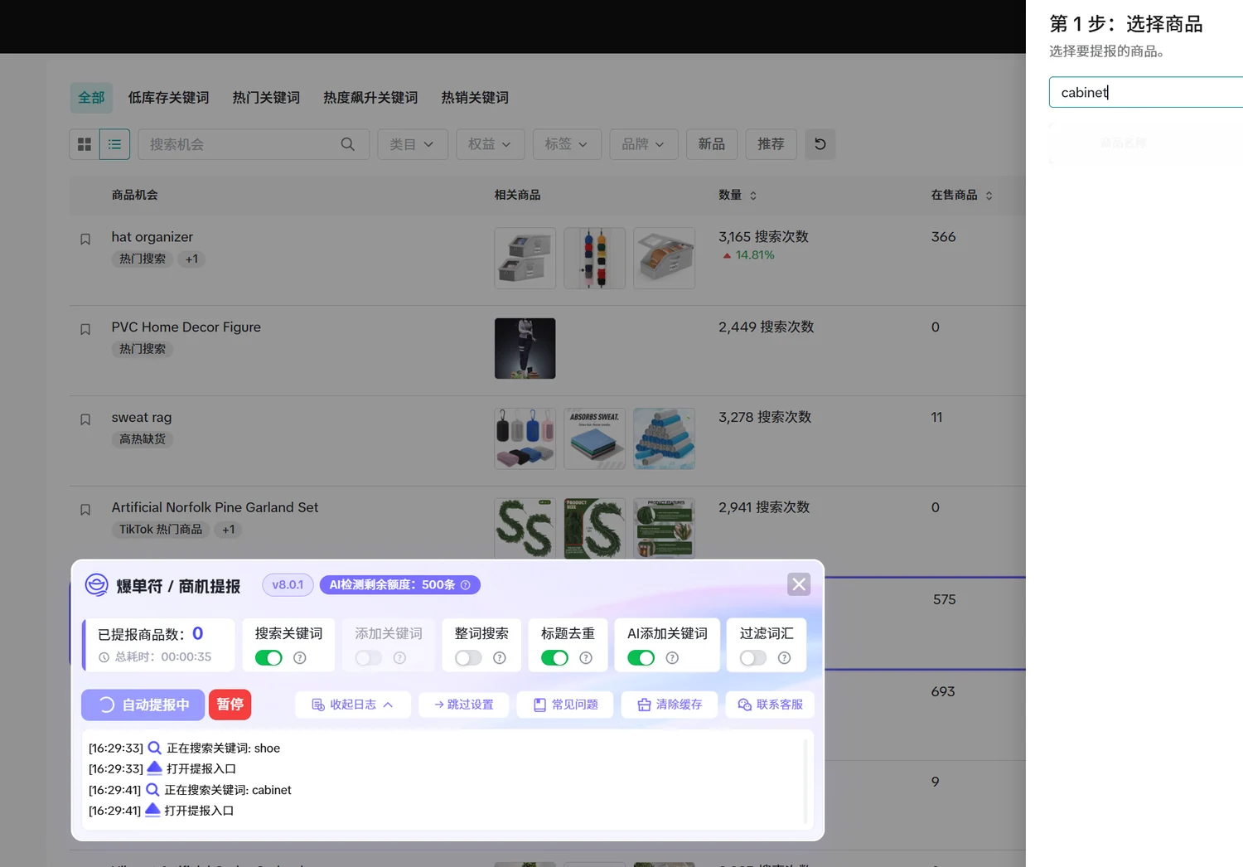1243x867 pixels.
Task: Enable the 过滤词汇 switch
Action: click(752, 658)
